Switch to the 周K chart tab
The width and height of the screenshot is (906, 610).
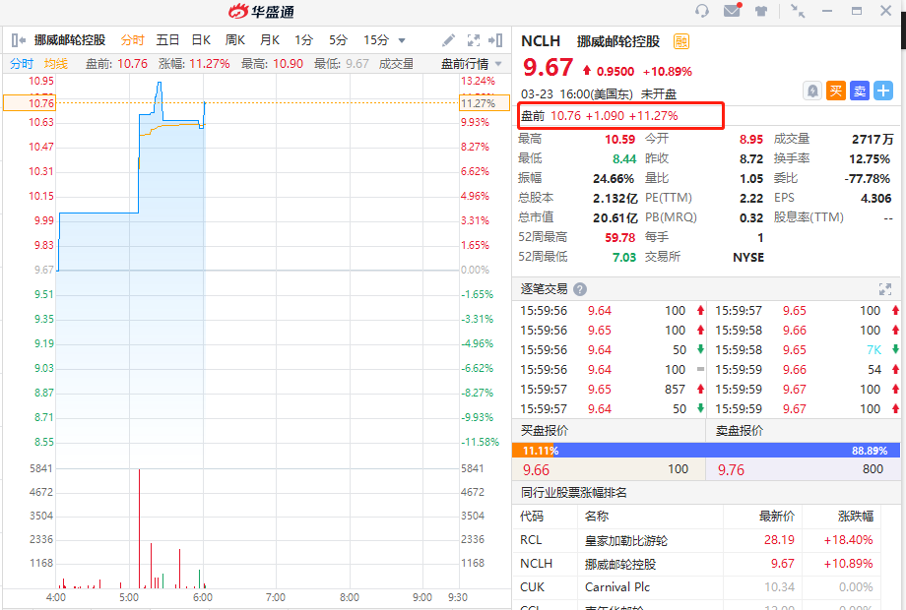click(x=235, y=39)
